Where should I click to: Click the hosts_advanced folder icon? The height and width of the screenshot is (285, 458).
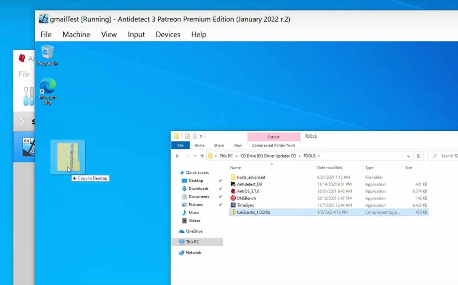[233, 177]
